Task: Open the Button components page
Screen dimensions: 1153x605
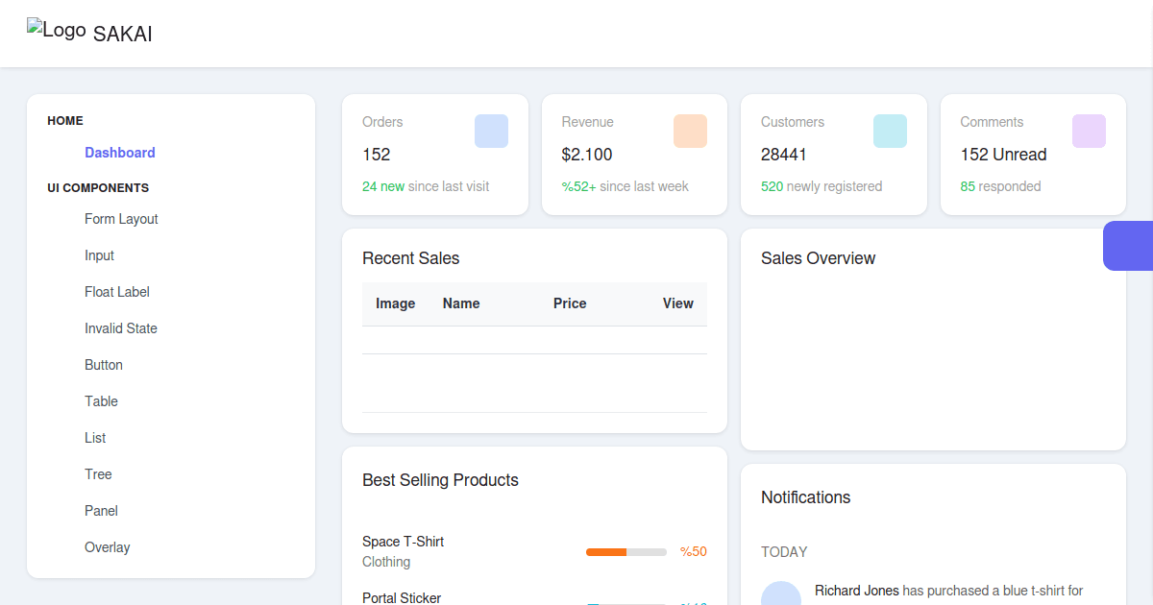Action: point(104,365)
